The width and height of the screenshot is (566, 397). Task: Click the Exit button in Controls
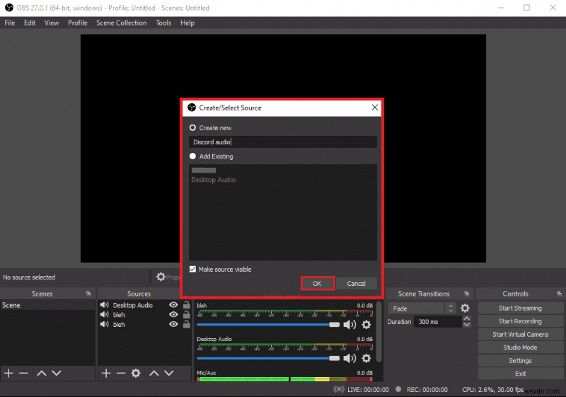pos(520,374)
